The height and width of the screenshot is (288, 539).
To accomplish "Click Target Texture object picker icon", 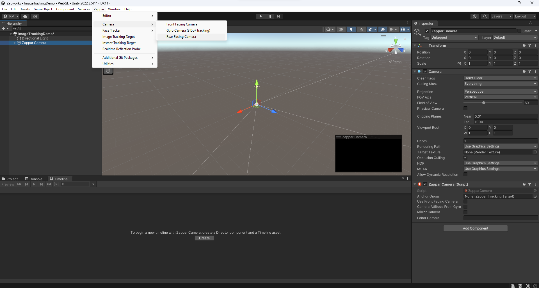I will coord(535,152).
